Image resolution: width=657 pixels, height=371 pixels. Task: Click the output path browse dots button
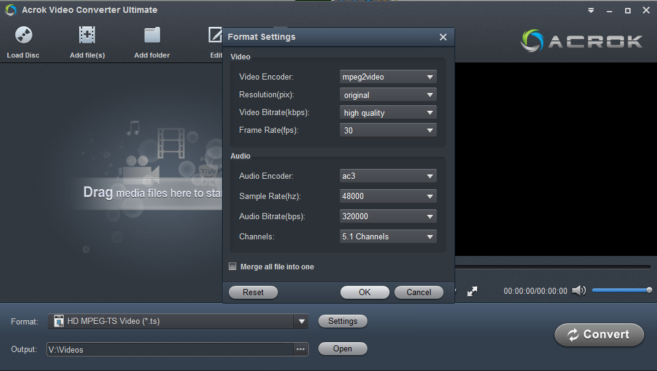pyautogui.click(x=301, y=349)
